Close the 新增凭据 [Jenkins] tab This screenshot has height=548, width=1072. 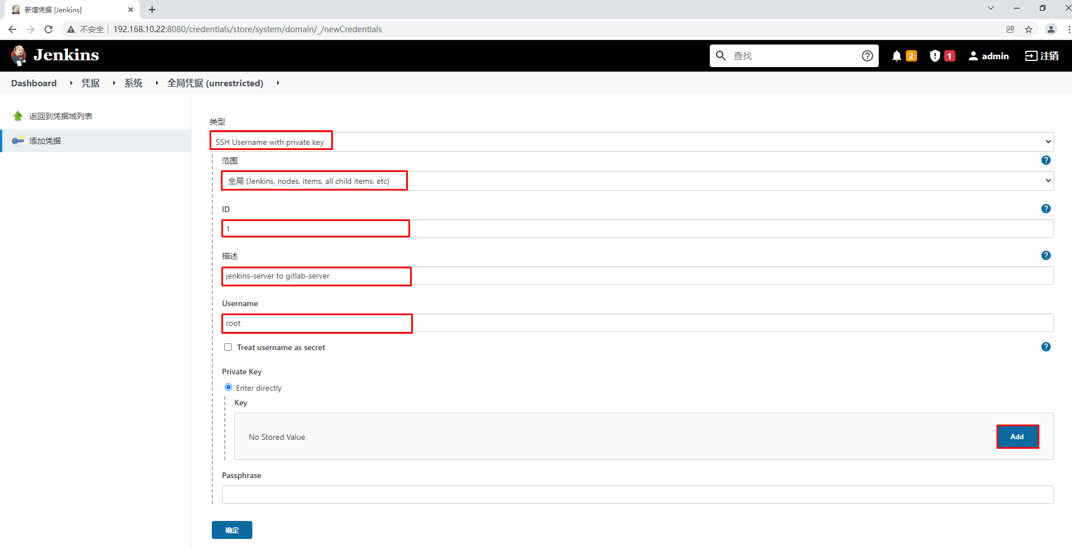[x=131, y=10]
